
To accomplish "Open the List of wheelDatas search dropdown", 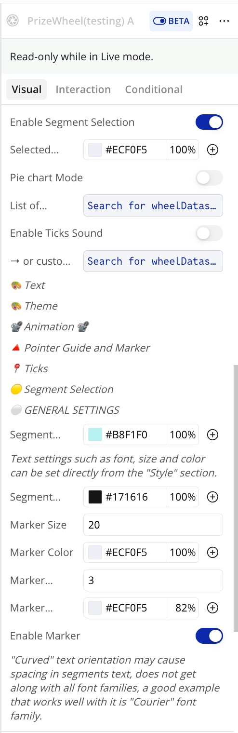I will 153,206.
